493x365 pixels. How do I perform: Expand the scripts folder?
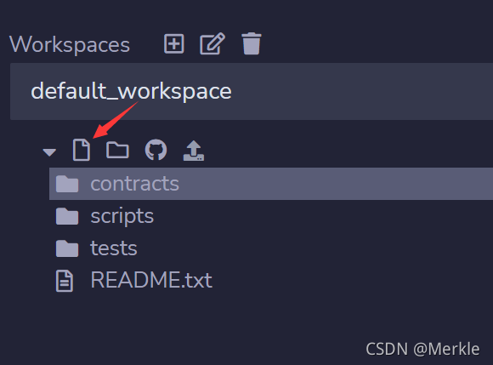tap(122, 216)
